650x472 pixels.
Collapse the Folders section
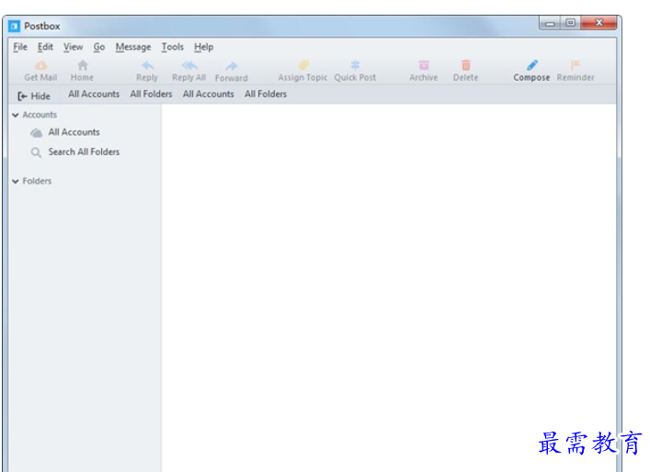tap(16, 181)
